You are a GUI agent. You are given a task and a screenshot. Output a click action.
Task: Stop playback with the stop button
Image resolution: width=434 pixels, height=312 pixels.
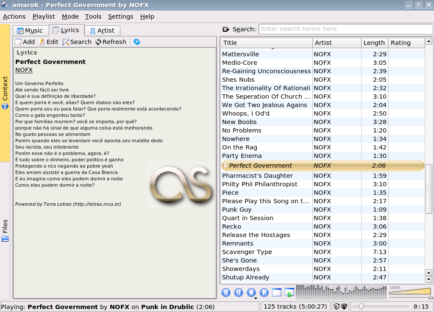click(251, 293)
